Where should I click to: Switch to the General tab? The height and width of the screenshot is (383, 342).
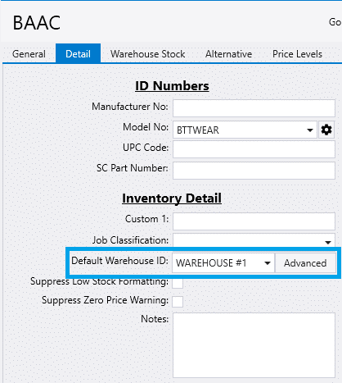[29, 54]
